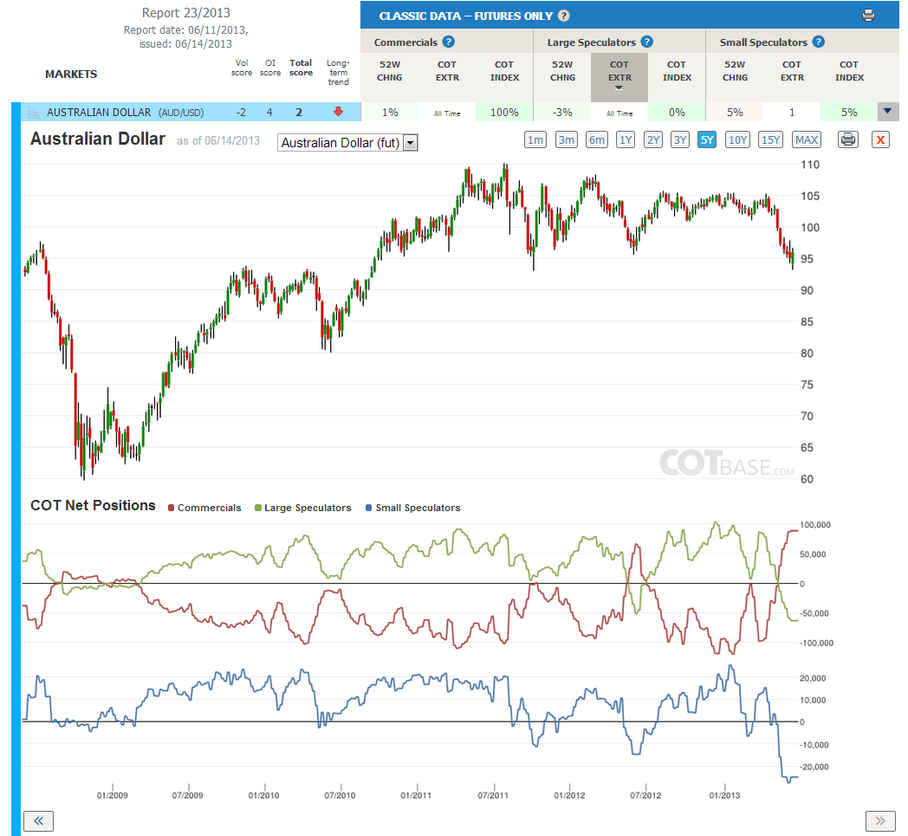Image resolution: width=908 pixels, height=836 pixels.
Task: Open Small Speculators help icon
Action: click(x=818, y=42)
